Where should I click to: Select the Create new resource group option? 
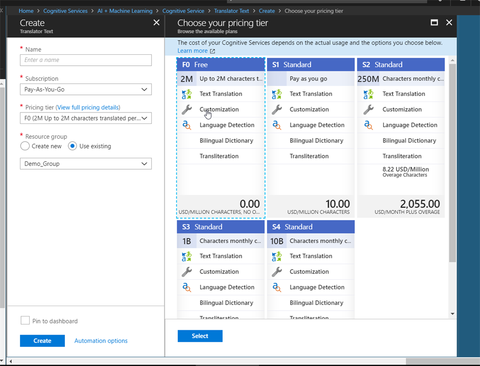click(25, 146)
